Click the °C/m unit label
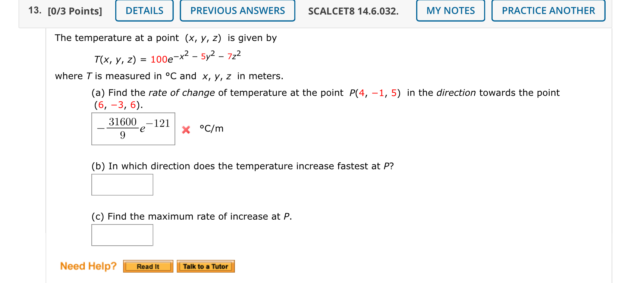 click(211, 128)
